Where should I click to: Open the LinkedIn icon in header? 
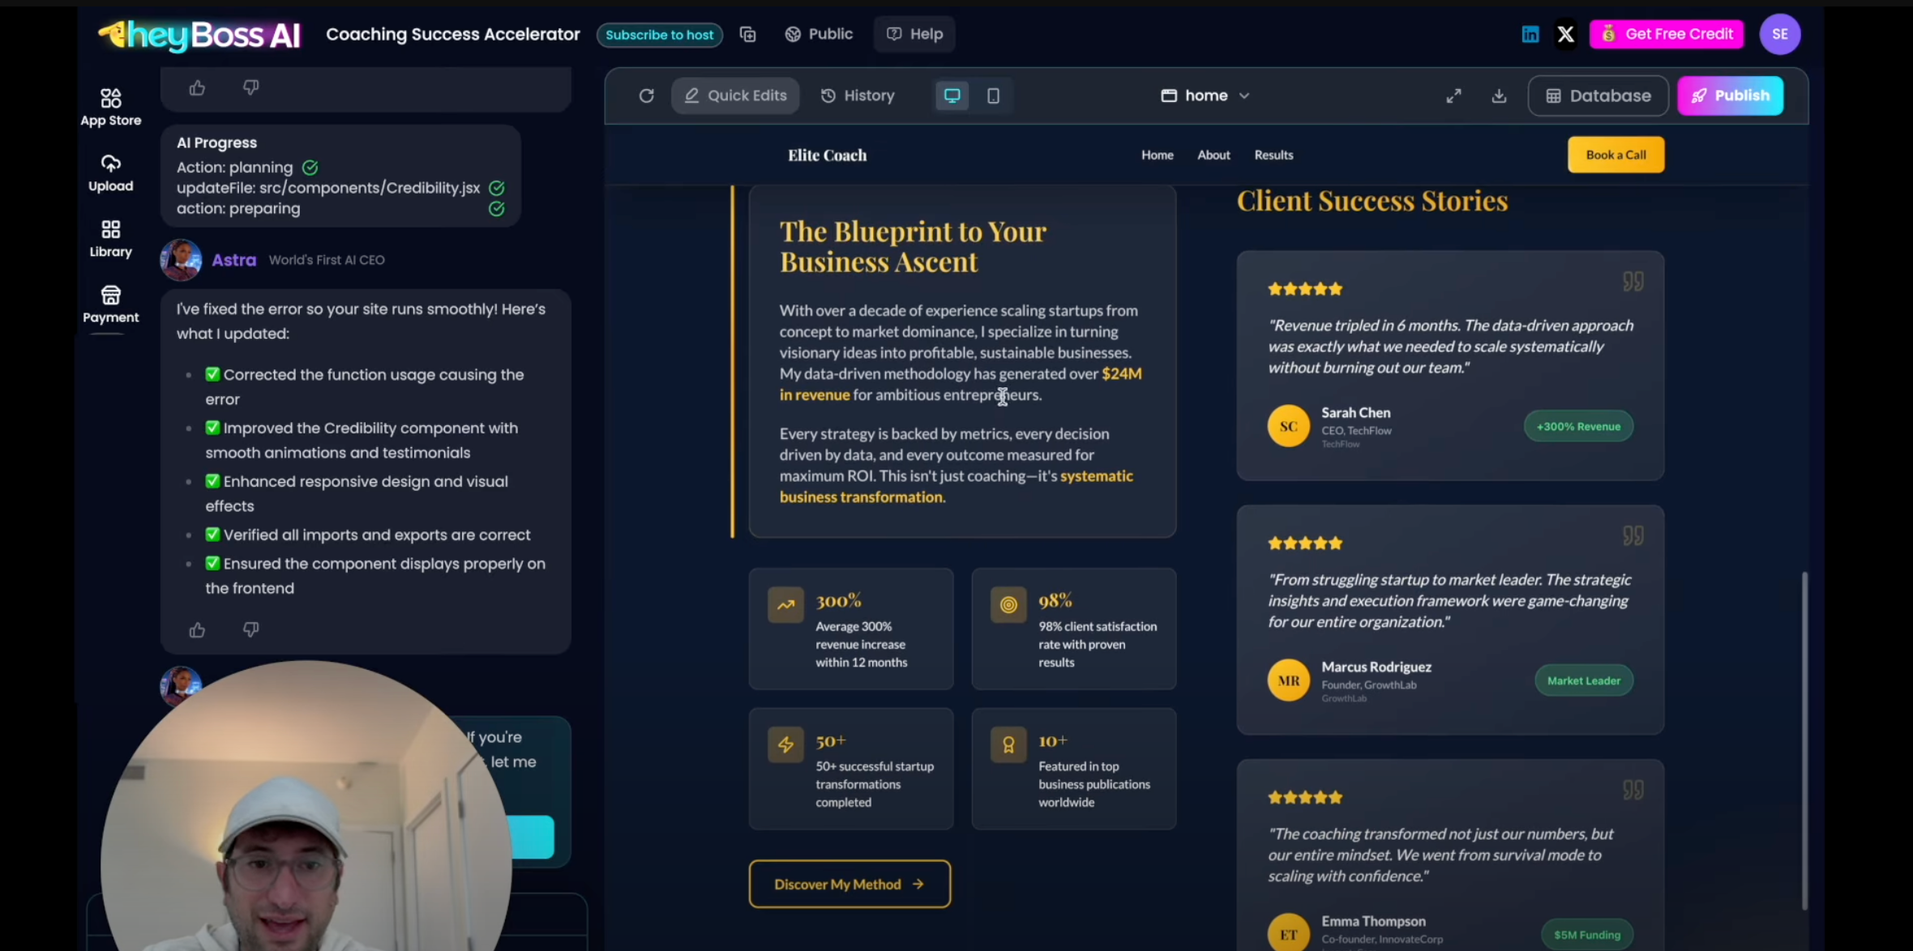click(x=1530, y=34)
